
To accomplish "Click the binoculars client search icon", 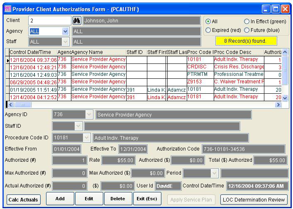I will (x=77, y=21).
